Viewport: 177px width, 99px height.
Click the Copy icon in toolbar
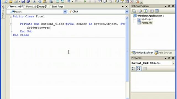40,1
